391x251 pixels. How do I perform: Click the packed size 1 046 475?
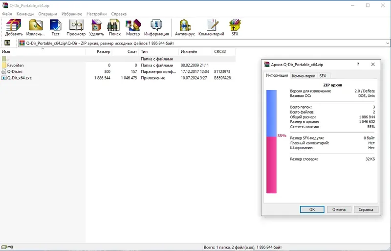tap(129, 78)
